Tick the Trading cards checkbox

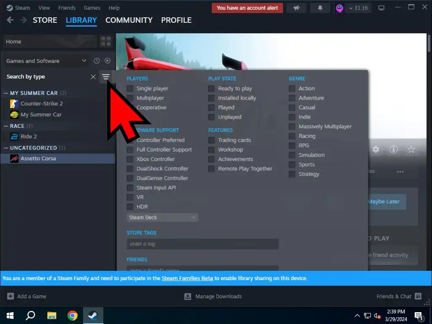click(211, 140)
